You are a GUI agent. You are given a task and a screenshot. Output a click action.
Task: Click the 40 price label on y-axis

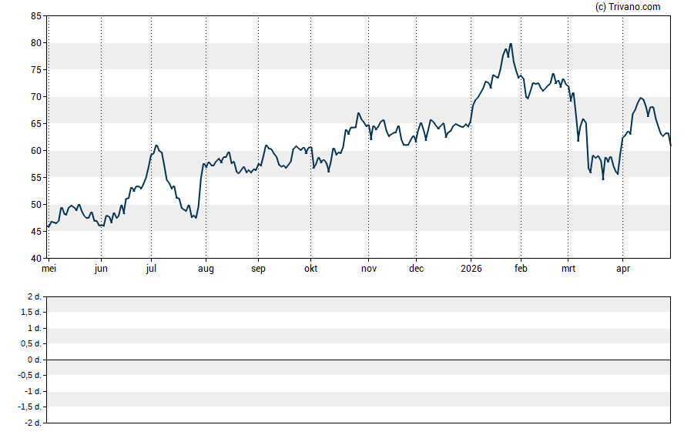(x=36, y=259)
